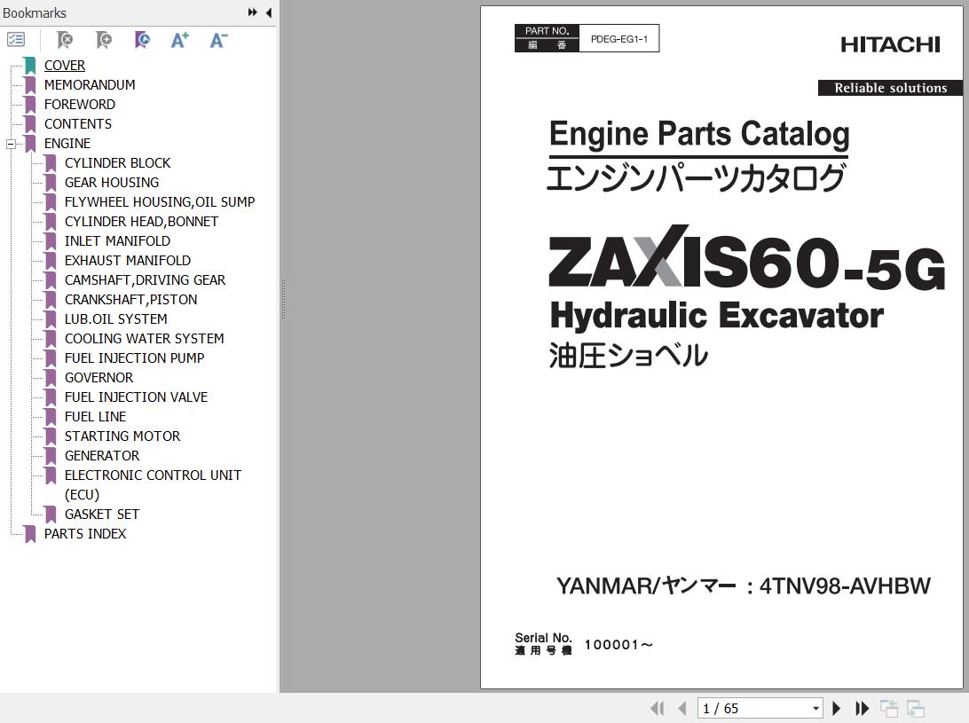The height and width of the screenshot is (723, 969).
Task: Open FUEL INJECTION PUMP bookmark
Action: point(134,358)
